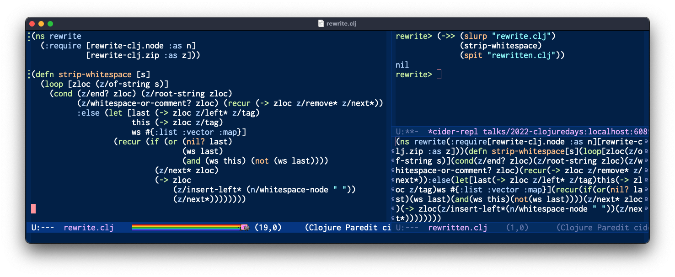Click the green fullscreen window button
The image size is (675, 277).
[x=50, y=23]
